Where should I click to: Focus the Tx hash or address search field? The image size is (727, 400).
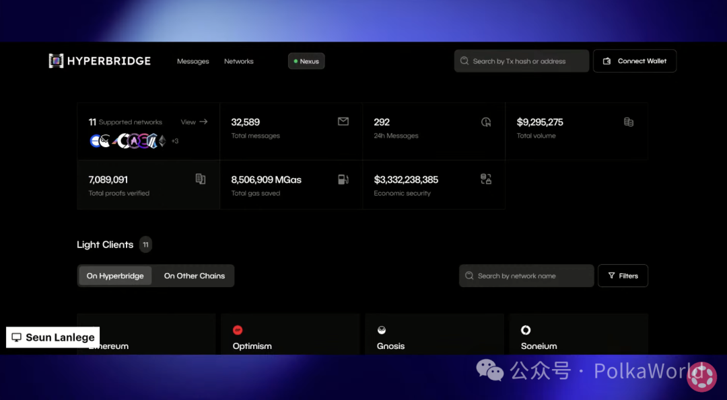522,61
